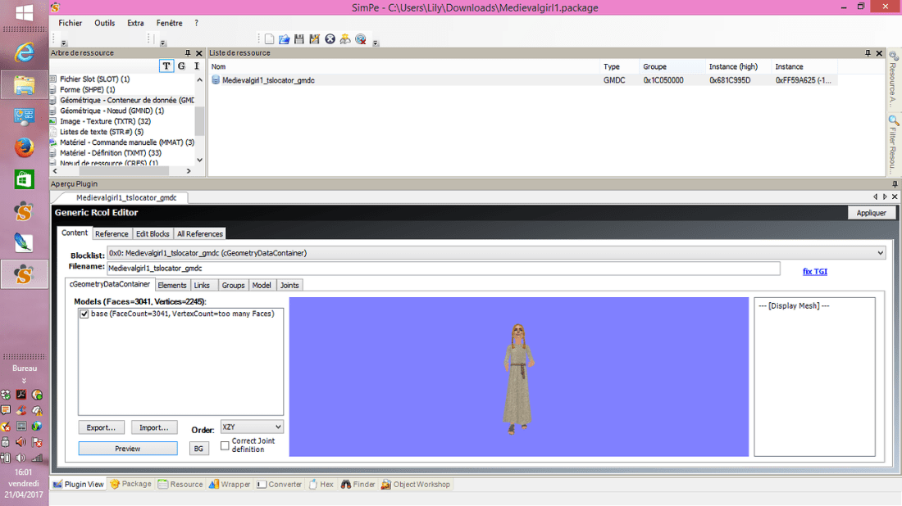Image resolution: width=902 pixels, height=506 pixels.
Task: Open the Order XZY dropdown
Action: [252, 427]
